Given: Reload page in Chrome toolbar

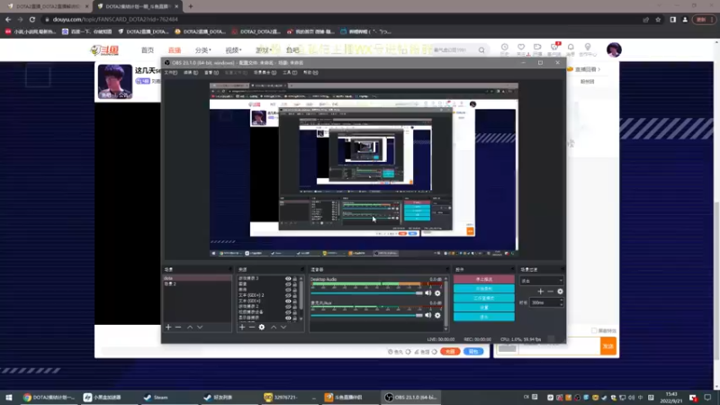Looking at the screenshot, I should pos(32,19).
